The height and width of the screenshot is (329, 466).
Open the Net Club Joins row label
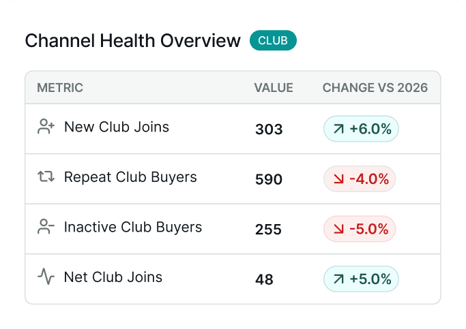(113, 277)
